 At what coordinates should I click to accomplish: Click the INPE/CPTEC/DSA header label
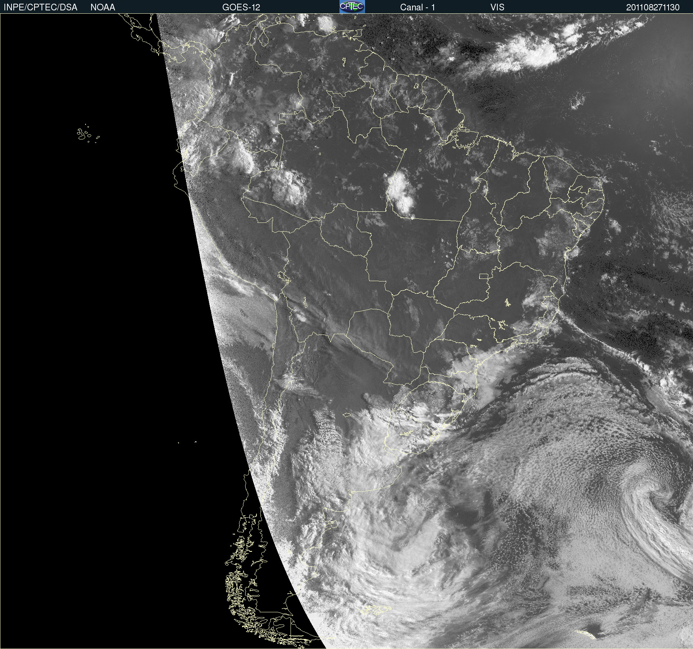coord(40,7)
